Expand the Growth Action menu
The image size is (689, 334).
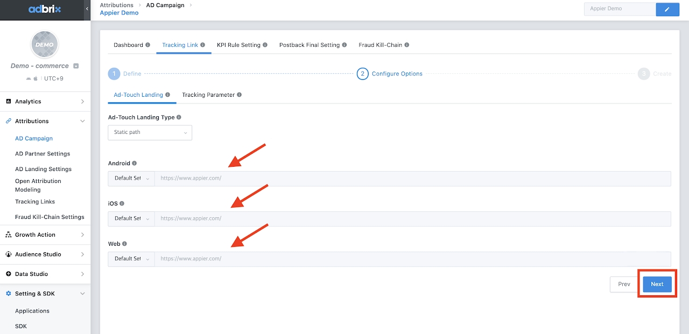tap(45, 235)
